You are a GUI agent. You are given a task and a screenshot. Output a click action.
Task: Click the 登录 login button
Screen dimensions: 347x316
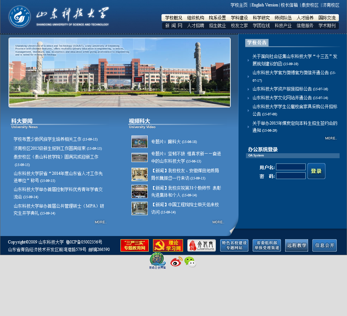[x=316, y=171]
